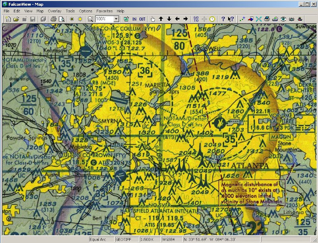Toggle the camera overlay icon
Image resolution: width=318 pixels, height=243 pixels.
pos(292,19)
